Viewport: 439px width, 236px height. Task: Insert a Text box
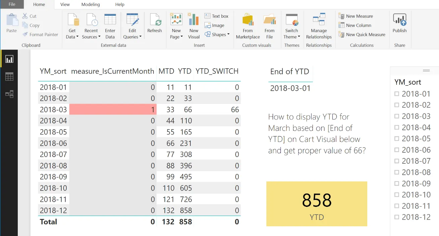click(216, 16)
